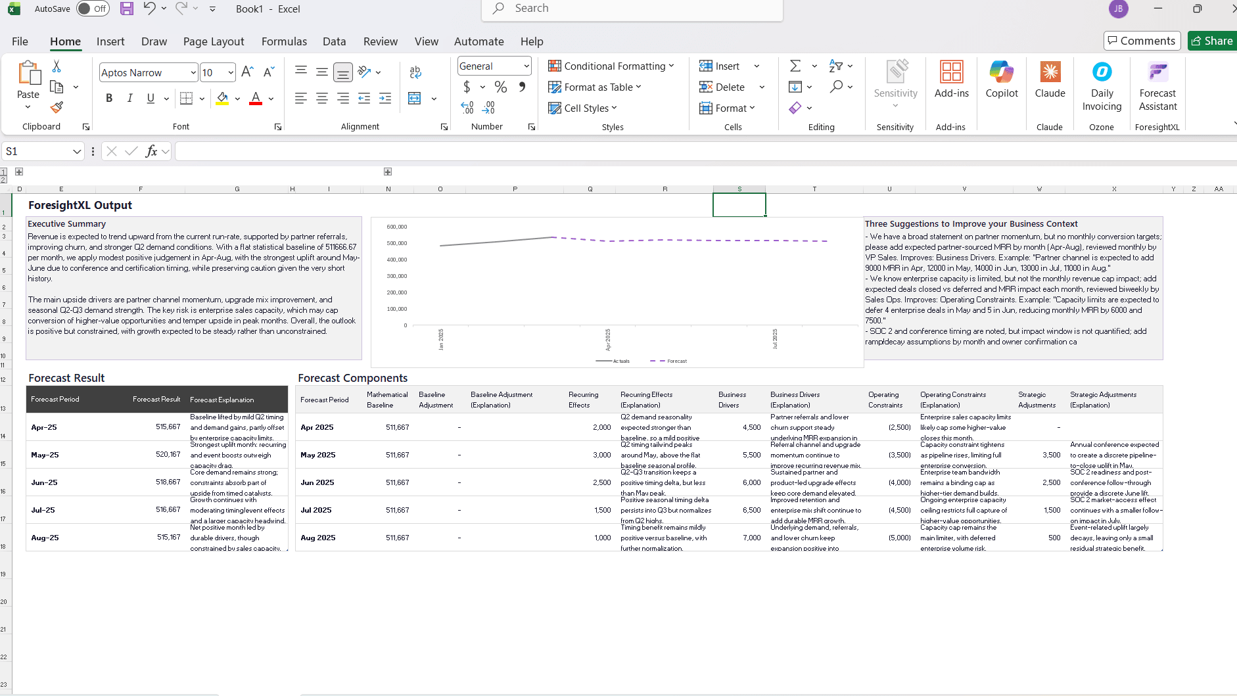Open the Forecast Assistant add-in
Image resolution: width=1237 pixels, height=696 pixels.
click(1157, 85)
